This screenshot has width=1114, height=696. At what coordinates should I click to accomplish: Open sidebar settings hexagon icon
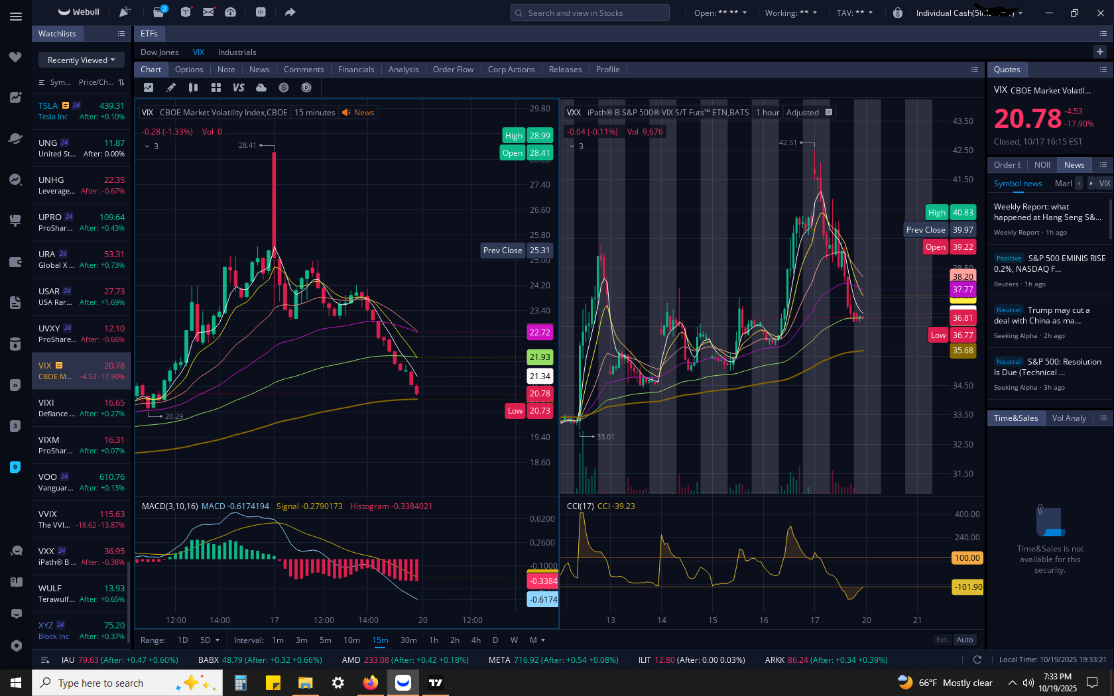tap(16, 646)
